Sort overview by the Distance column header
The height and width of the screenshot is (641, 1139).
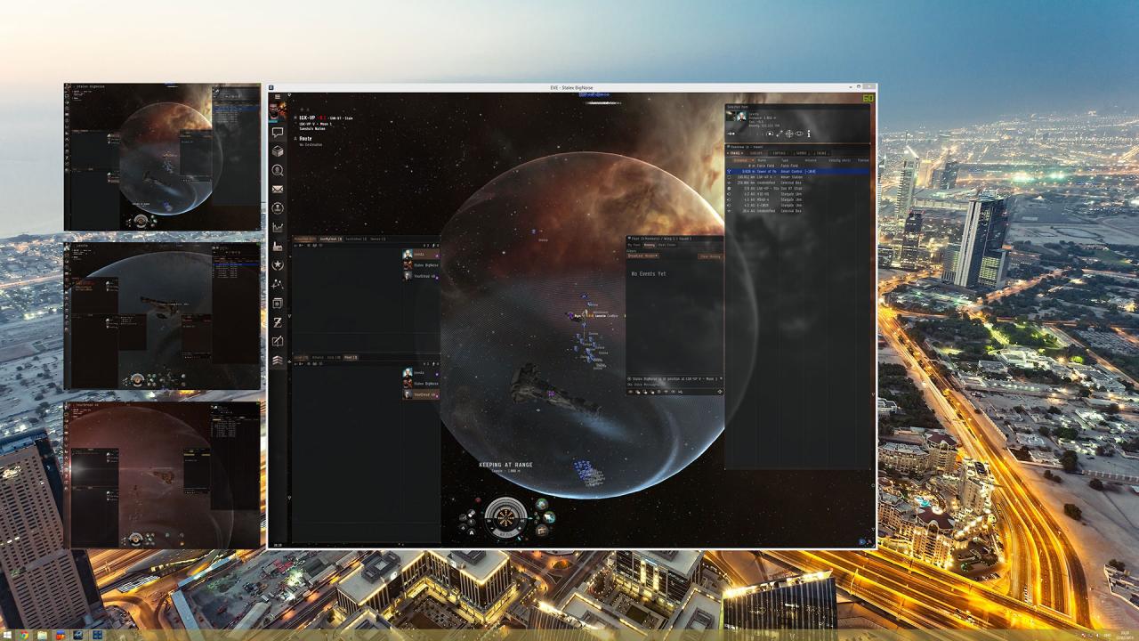tap(740, 160)
